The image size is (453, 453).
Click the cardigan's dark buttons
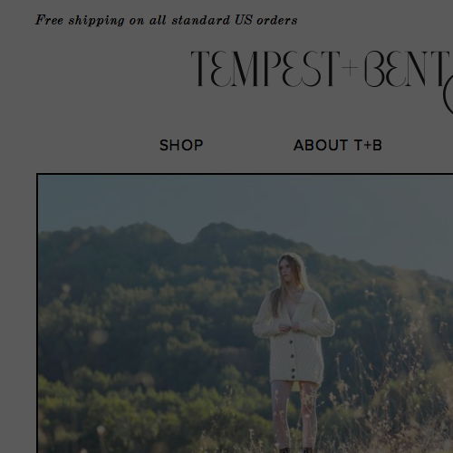click(293, 360)
